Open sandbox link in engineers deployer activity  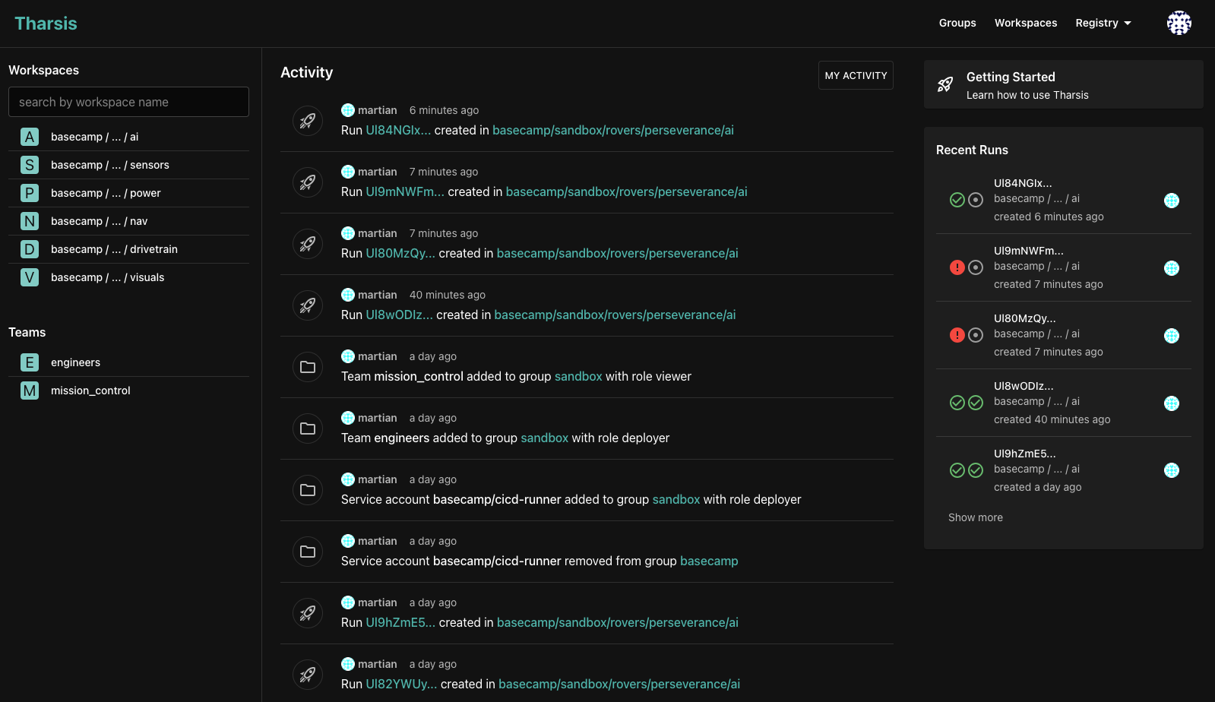pyautogui.click(x=545, y=438)
